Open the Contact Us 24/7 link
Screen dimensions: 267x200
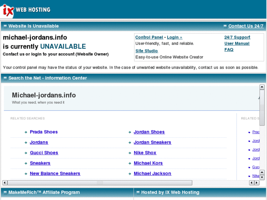point(246,26)
